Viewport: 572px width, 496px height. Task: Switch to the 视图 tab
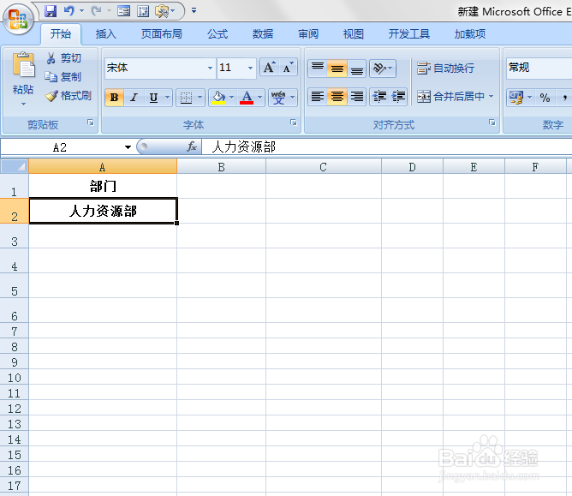click(x=353, y=34)
